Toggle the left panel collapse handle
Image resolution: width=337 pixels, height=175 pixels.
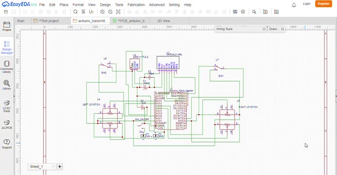tap(14, 96)
